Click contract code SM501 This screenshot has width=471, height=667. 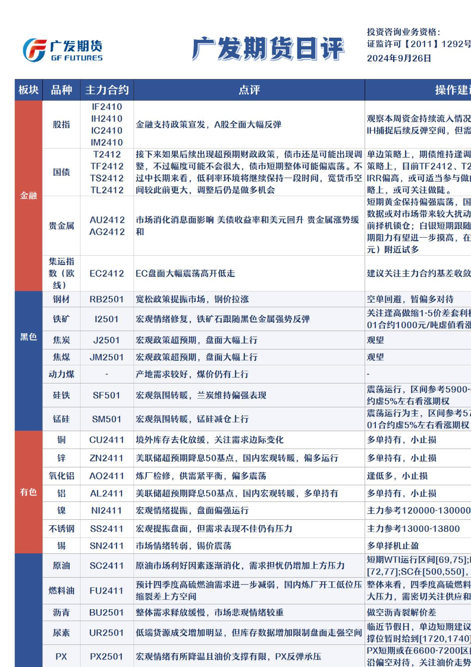coord(107,419)
